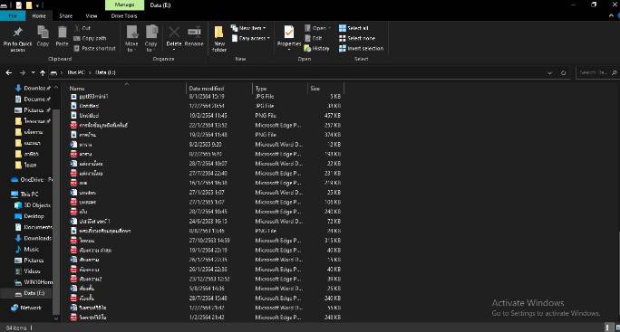Open Desktop in navigation pane
Viewport: 620px width, 332px height.
coord(29,216)
